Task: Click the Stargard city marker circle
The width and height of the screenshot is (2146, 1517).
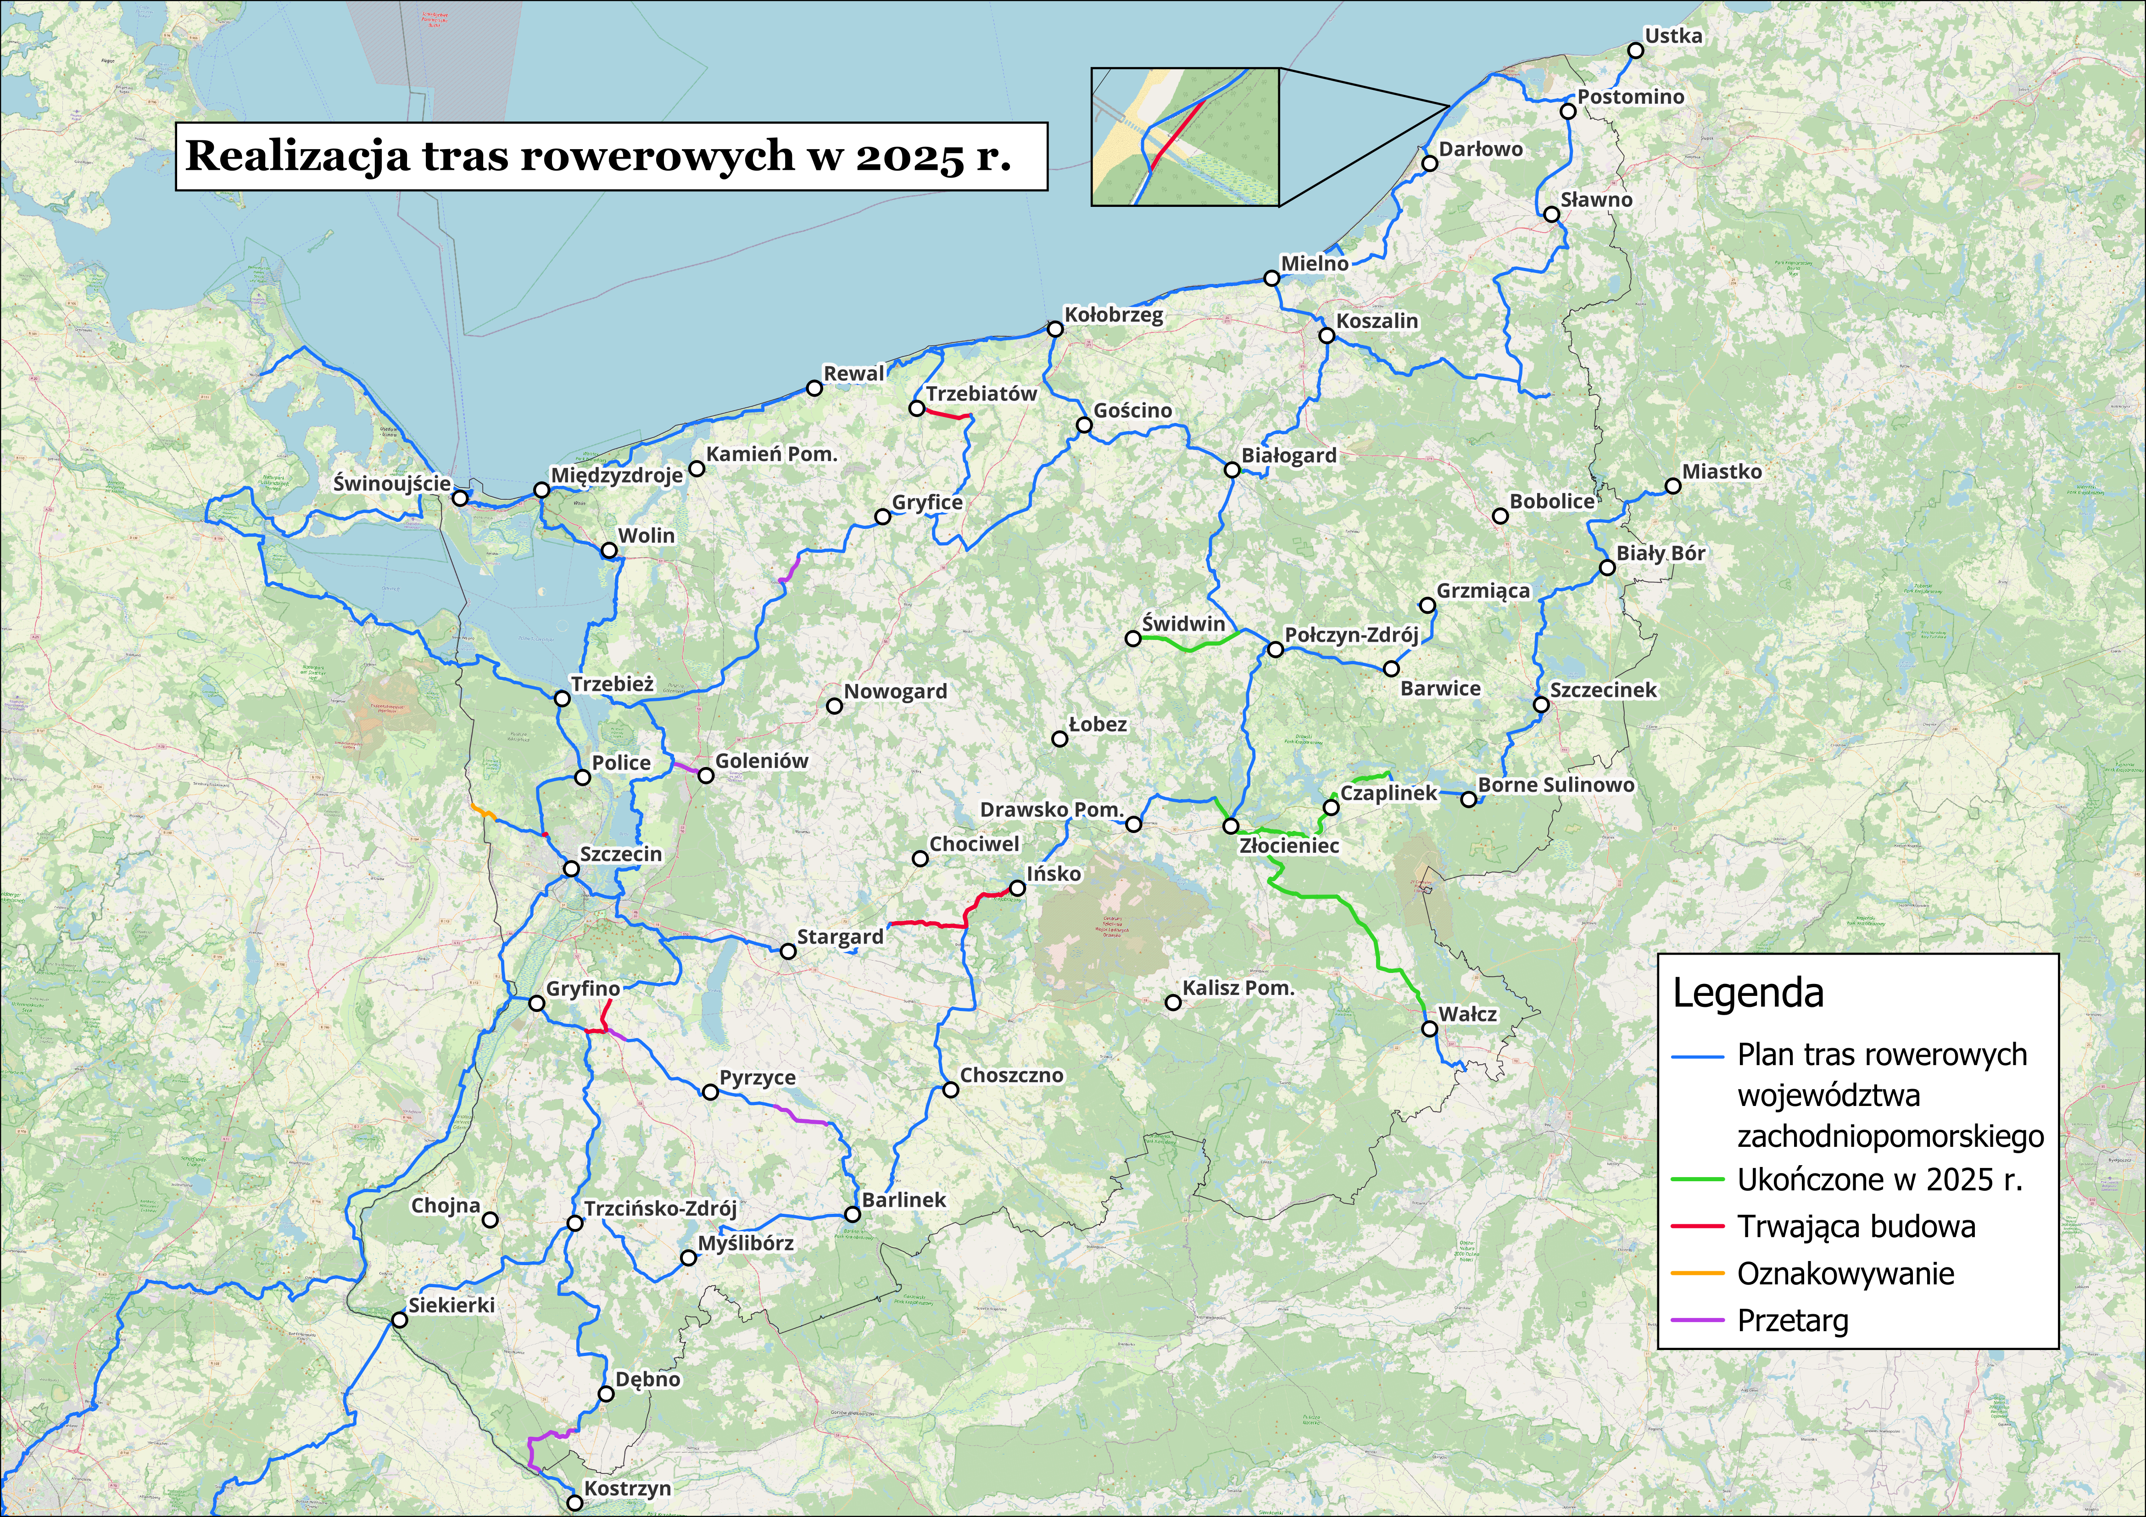Action: [788, 951]
